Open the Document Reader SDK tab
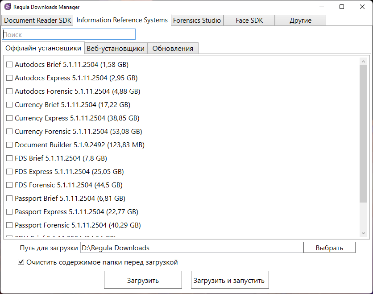This screenshot has height=294, width=373. [x=37, y=21]
